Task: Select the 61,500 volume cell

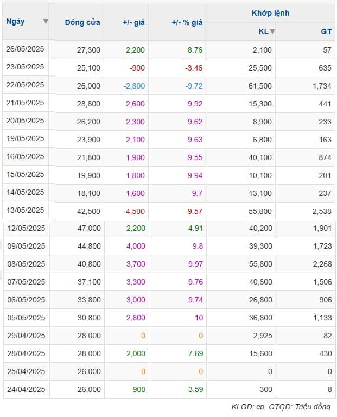Action: point(260,86)
